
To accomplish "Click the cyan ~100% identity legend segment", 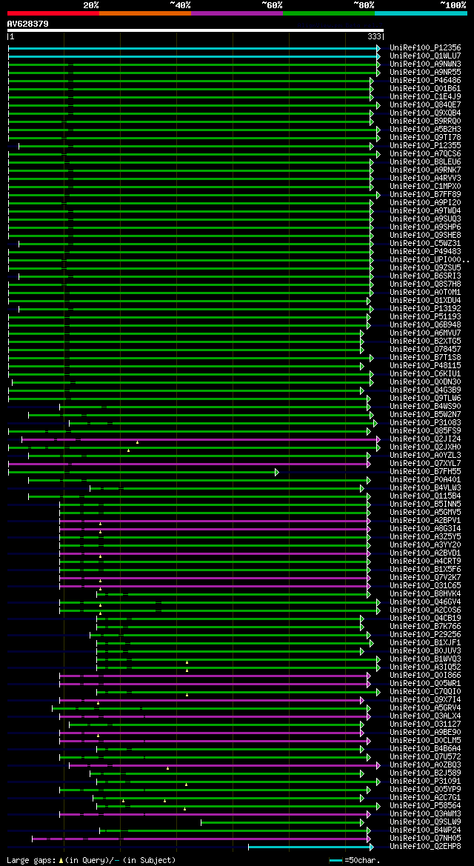I will point(421,13).
